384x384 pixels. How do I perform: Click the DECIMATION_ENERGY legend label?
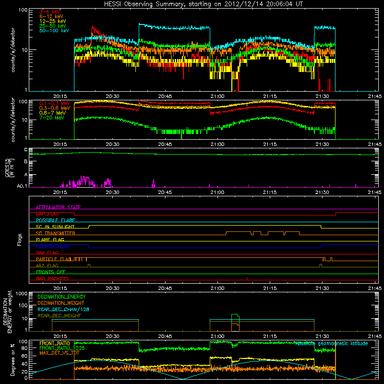click(x=61, y=297)
